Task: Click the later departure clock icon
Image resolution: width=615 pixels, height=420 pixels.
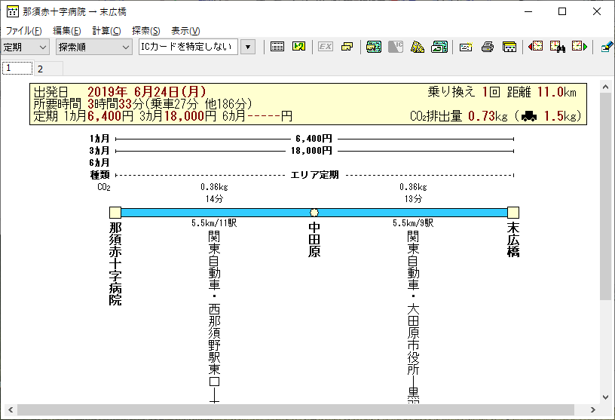Action: [x=580, y=47]
